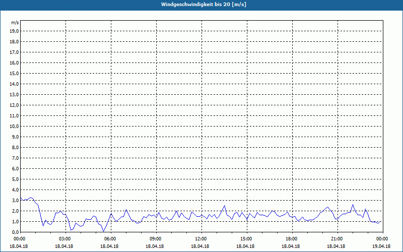Click the 03:00 time label

click(x=65, y=239)
